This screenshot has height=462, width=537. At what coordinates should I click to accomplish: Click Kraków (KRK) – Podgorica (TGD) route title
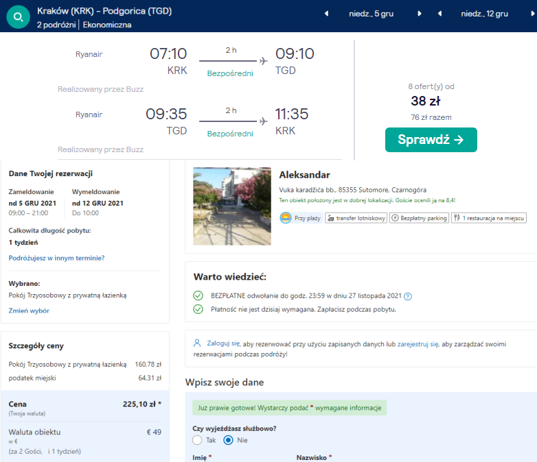click(x=104, y=11)
